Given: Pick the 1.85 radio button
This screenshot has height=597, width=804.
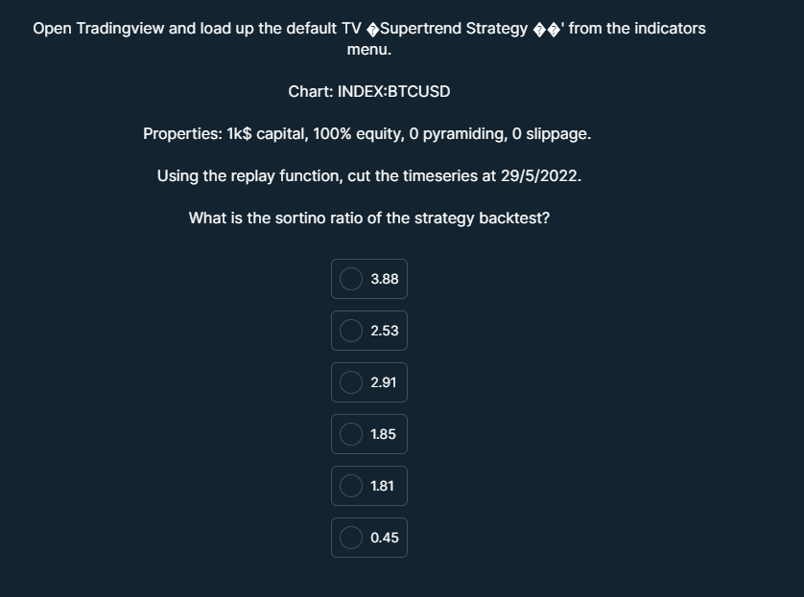Looking at the screenshot, I should [x=351, y=434].
